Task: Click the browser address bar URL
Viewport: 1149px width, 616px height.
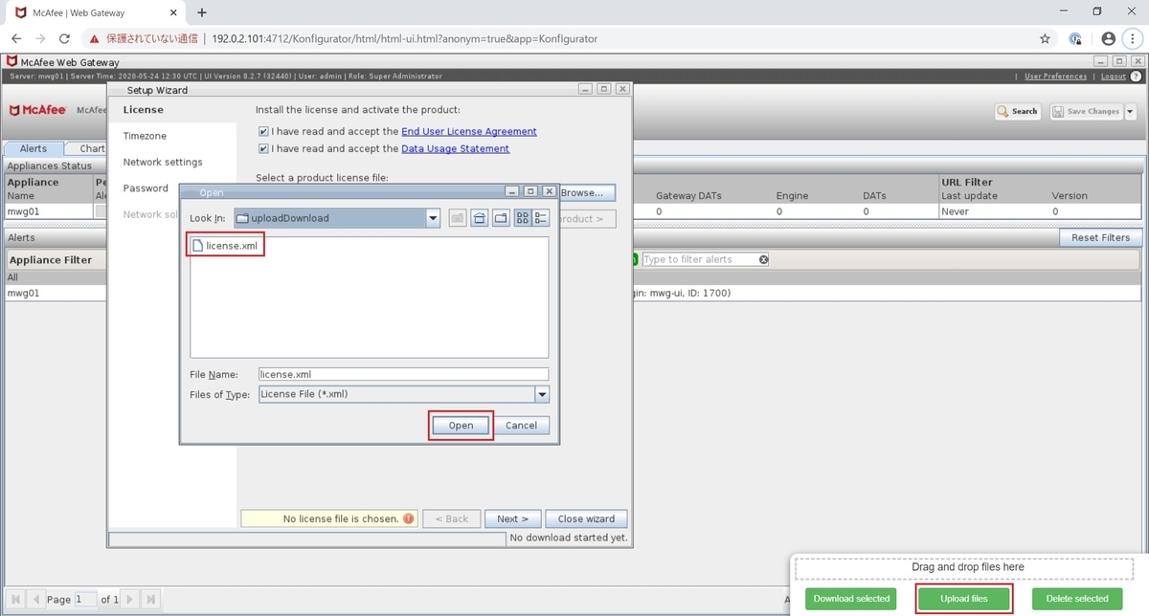Action: coord(403,39)
